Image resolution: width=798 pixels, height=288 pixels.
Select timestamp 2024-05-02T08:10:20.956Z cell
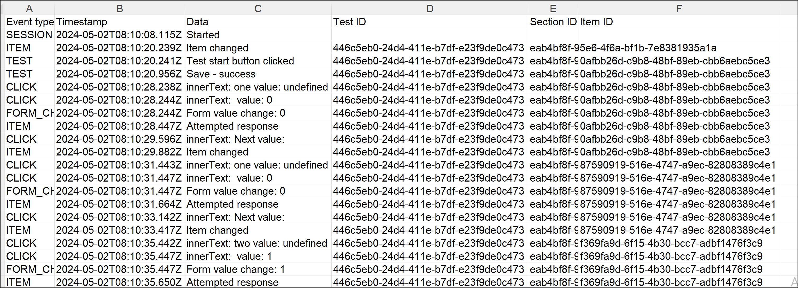120,74
